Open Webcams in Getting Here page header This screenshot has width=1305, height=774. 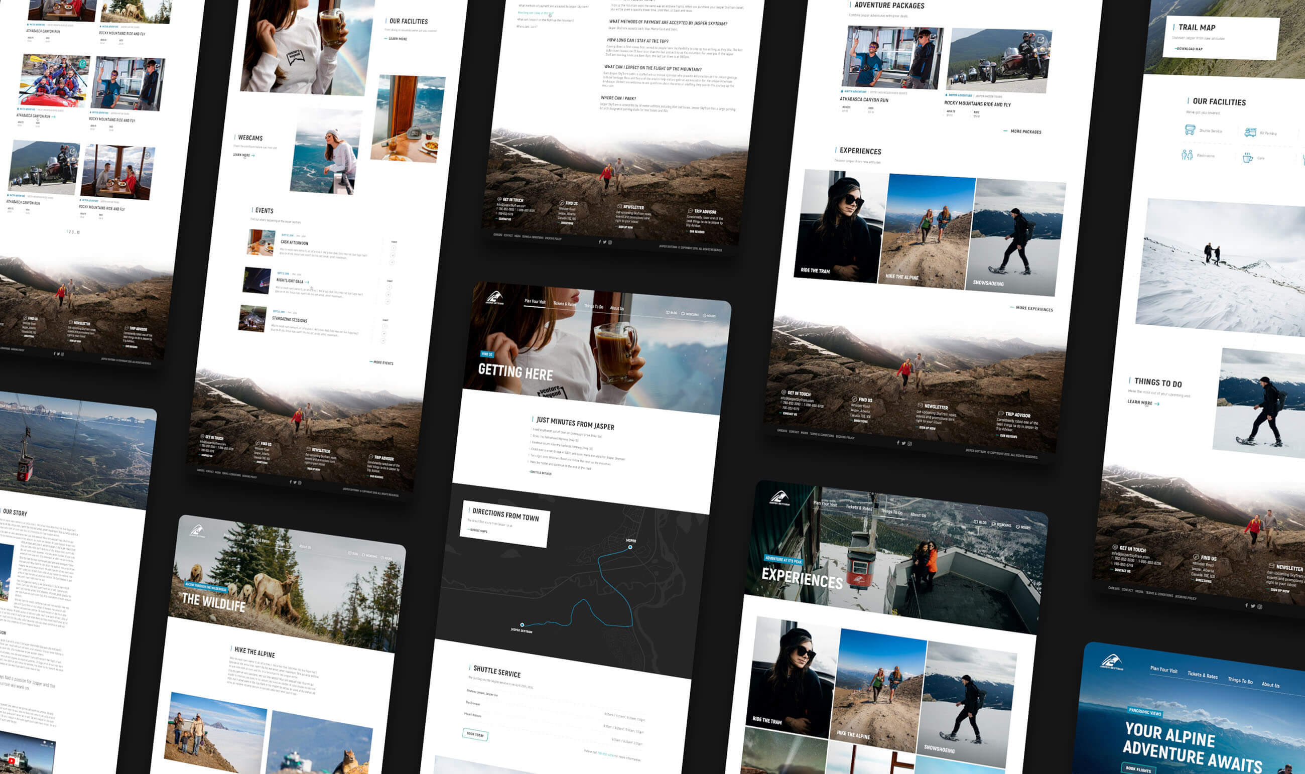pyautogui.click(x=690, y=315)
